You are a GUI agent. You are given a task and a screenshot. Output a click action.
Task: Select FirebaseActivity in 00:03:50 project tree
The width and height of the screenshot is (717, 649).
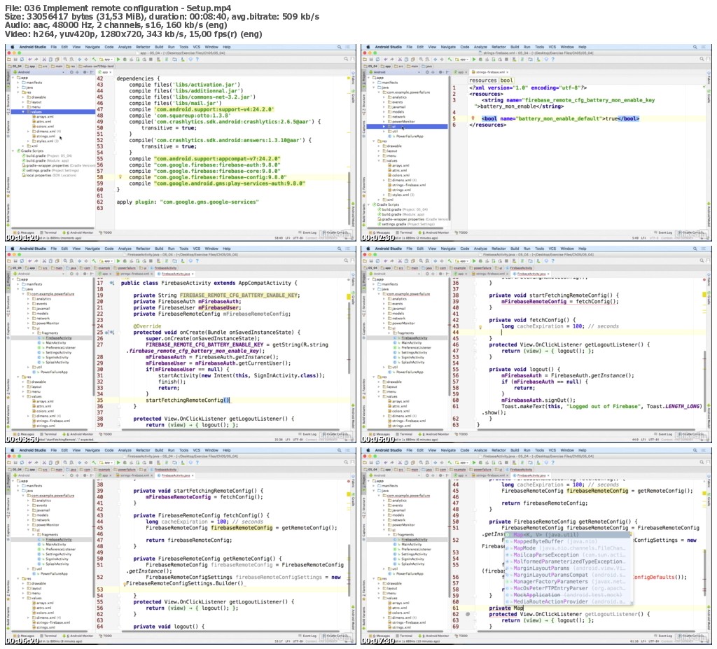click(x=56, y=338)
